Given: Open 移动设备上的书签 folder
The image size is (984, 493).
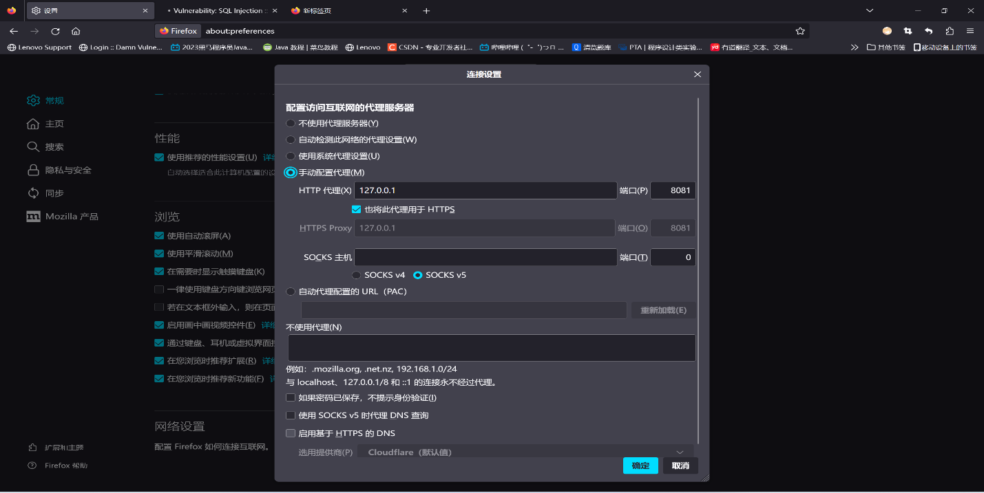Looking at the screenshot, I should [945, 47].
